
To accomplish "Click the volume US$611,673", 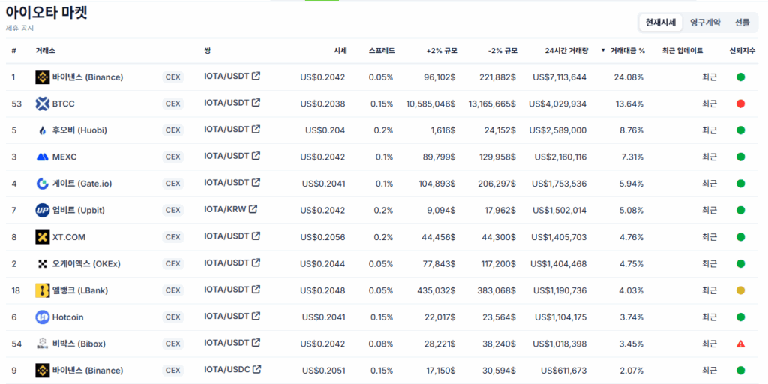I will pyautogui.click(x=563, y=370).
